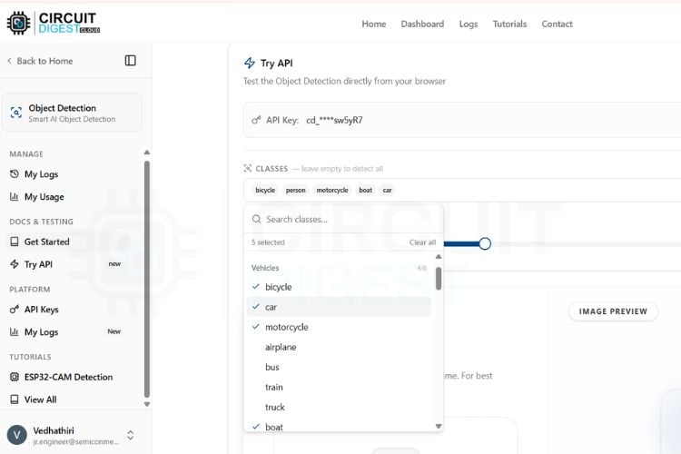The image size is (681, 454).
Task: Click the boat chip in classes field
Action: click(365, 190)
